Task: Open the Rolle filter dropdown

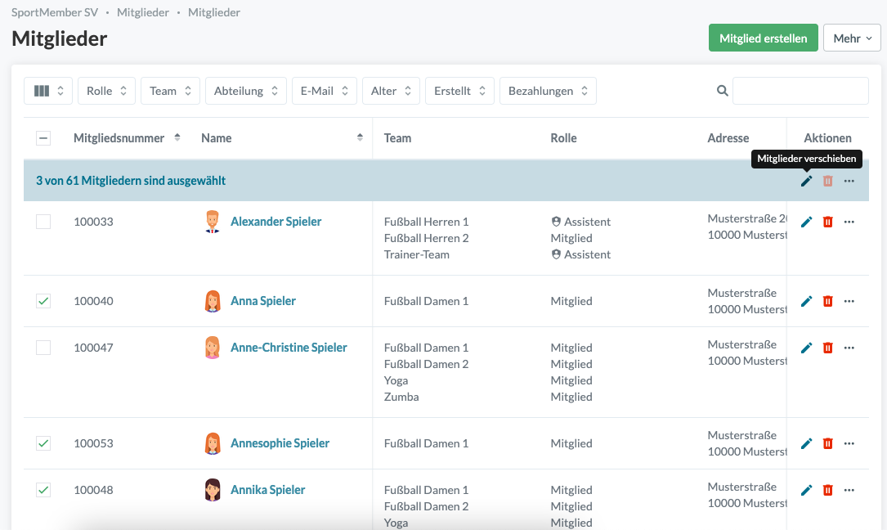Action: pyautogui.click(x=106, y=91)
